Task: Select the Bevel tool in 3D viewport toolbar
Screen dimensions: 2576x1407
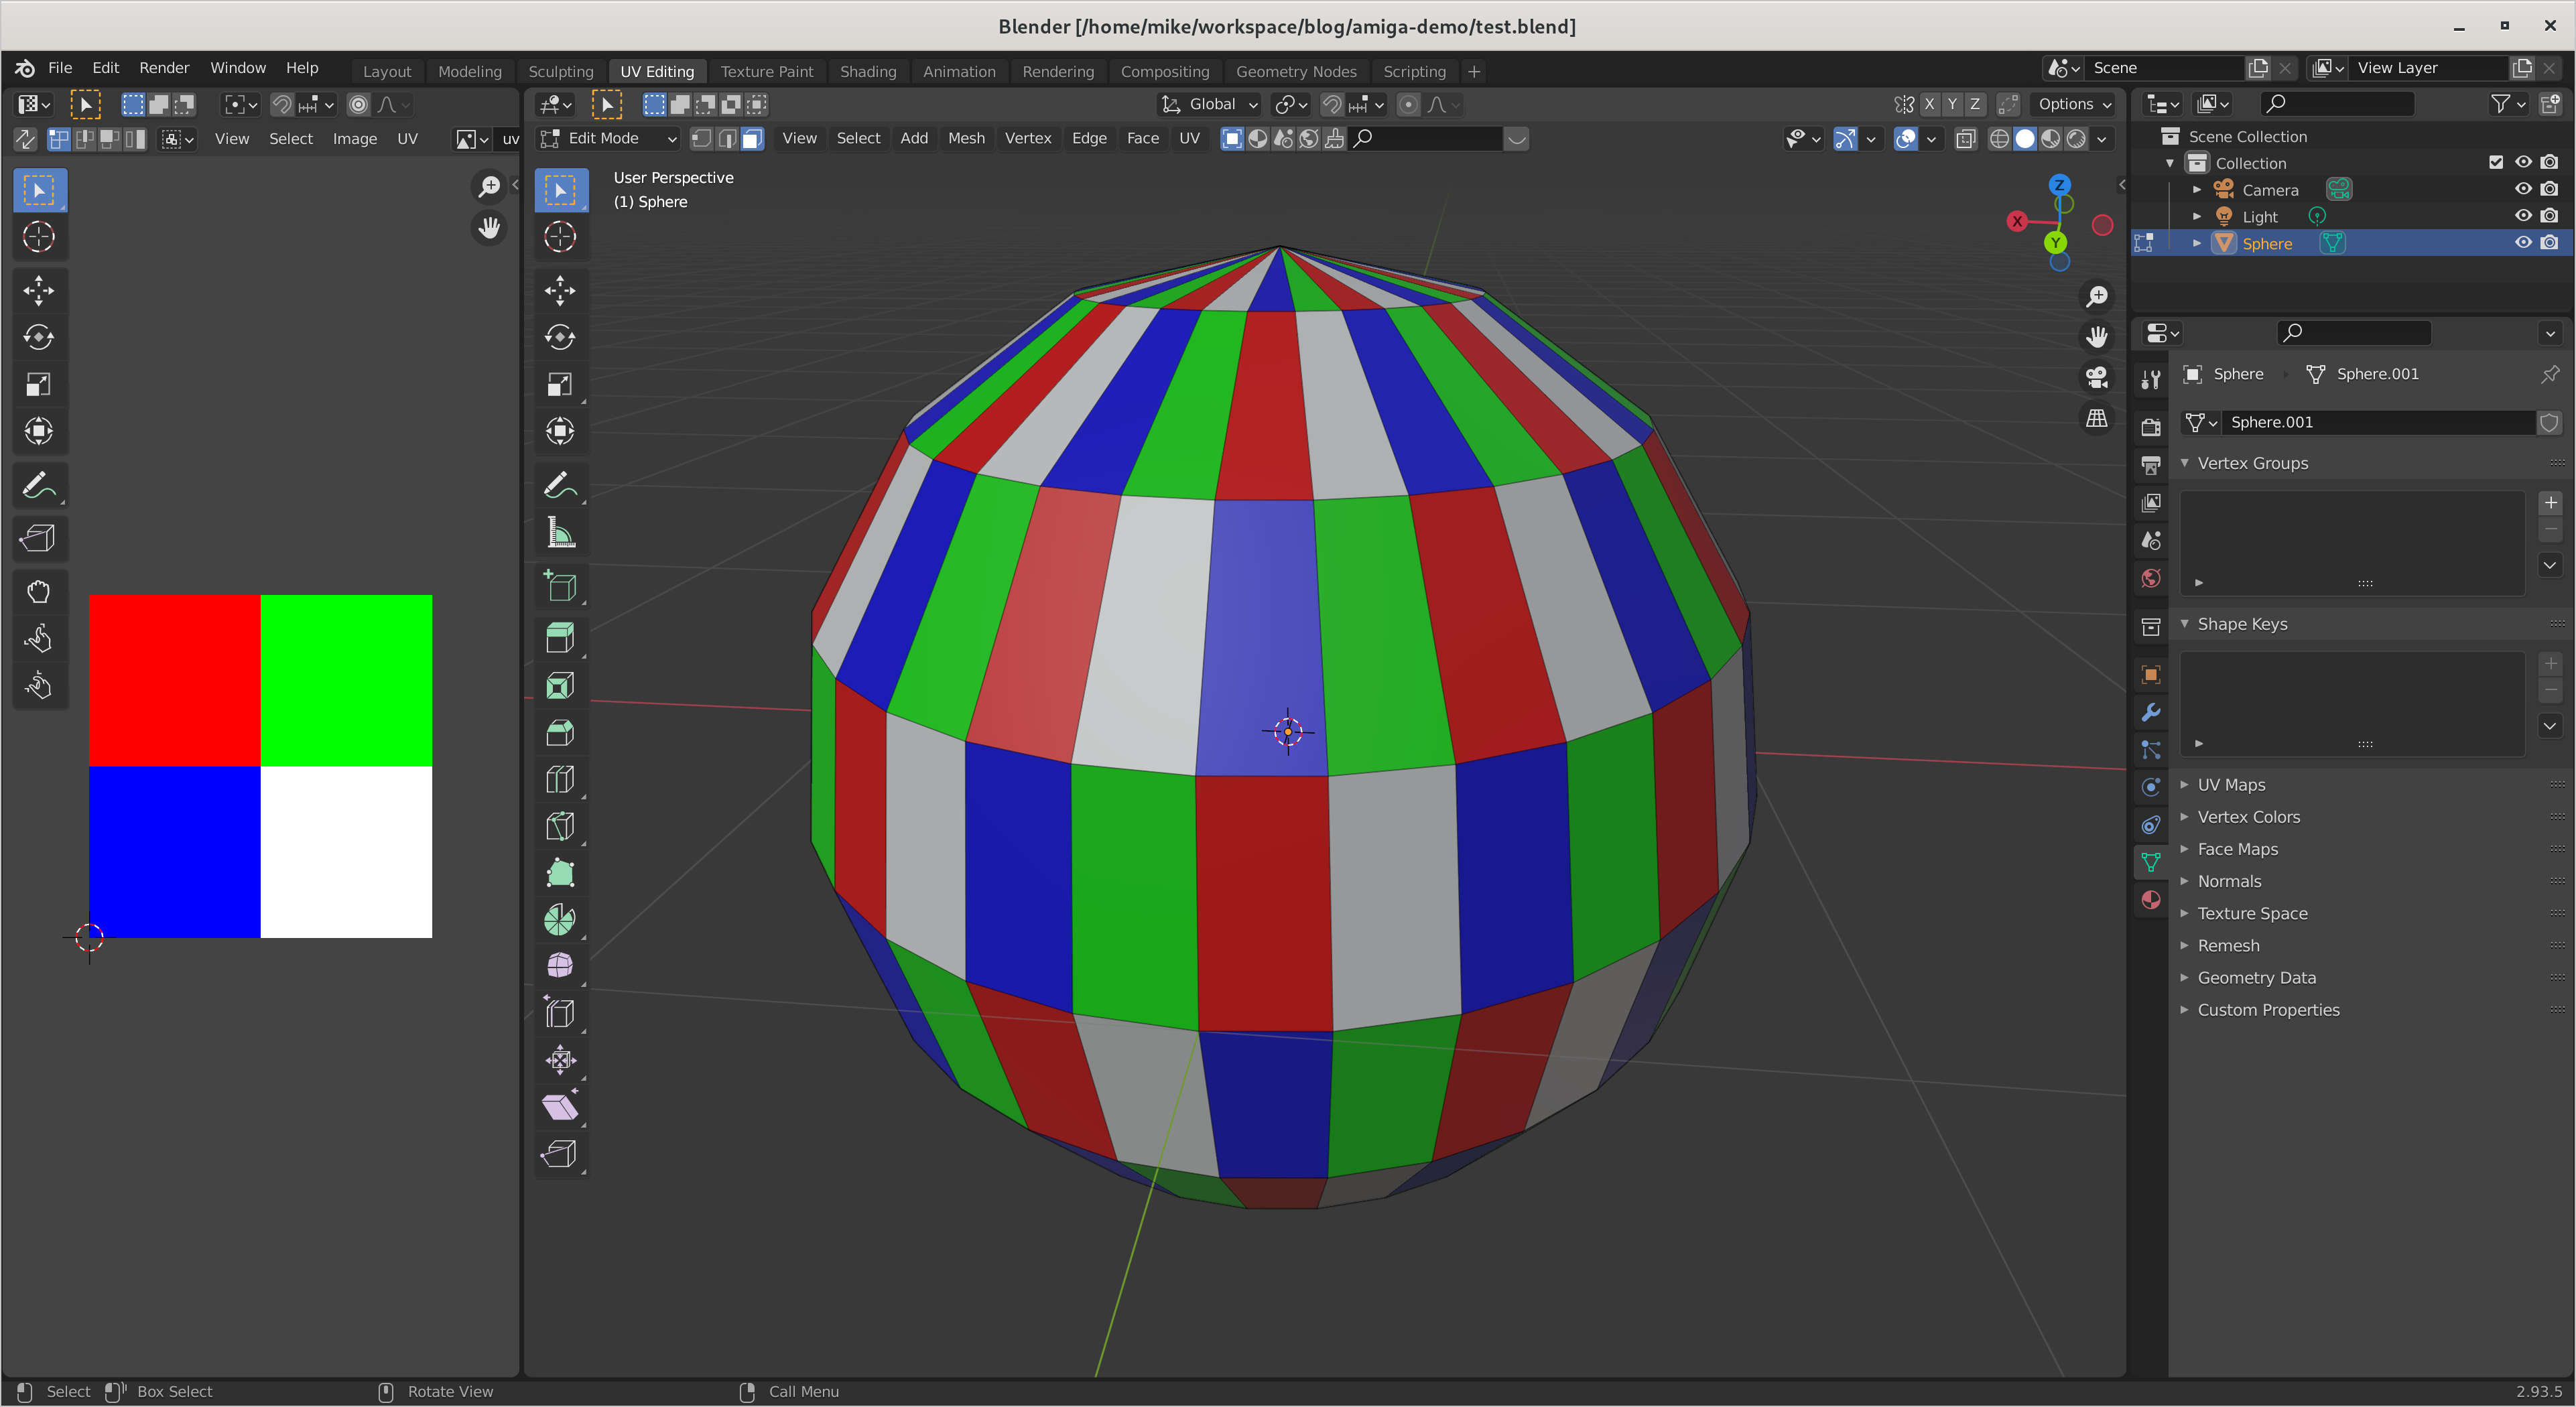Action: click(560, 733)
